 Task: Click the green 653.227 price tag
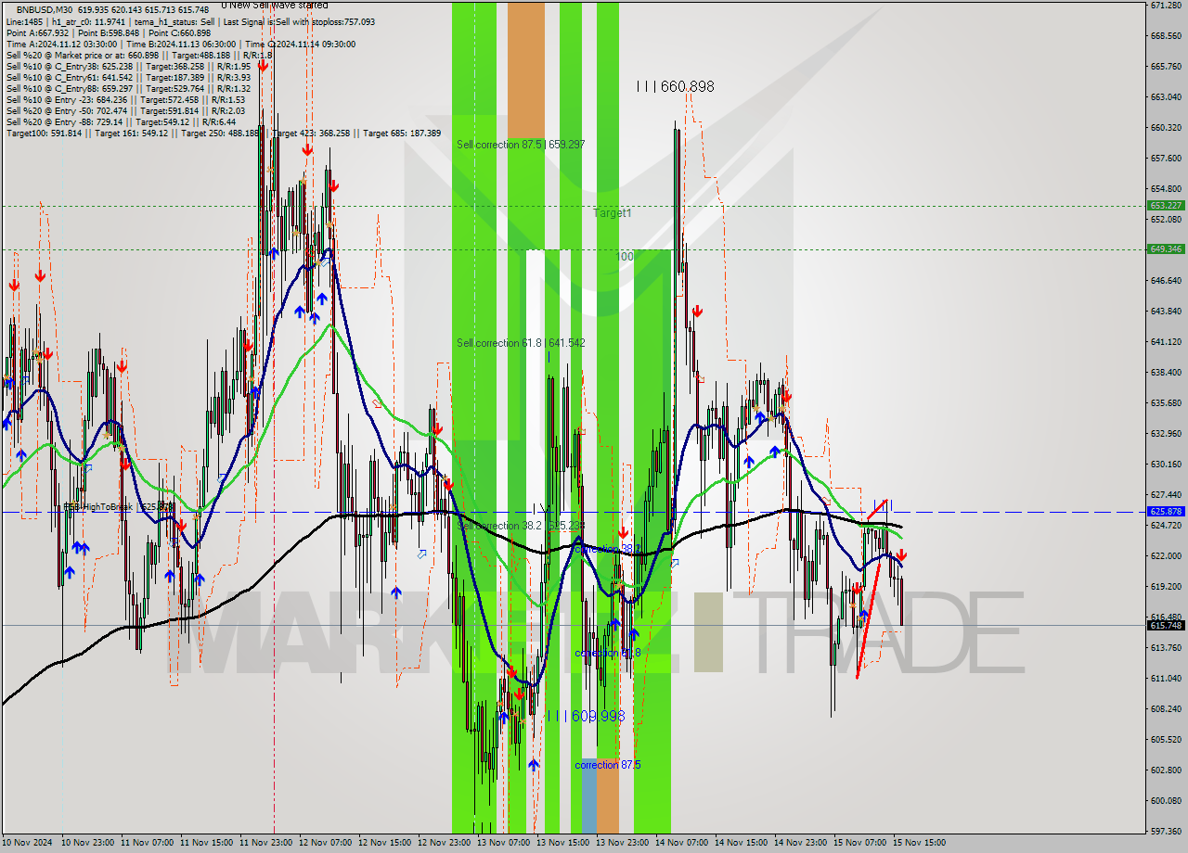coord(1166,205)
